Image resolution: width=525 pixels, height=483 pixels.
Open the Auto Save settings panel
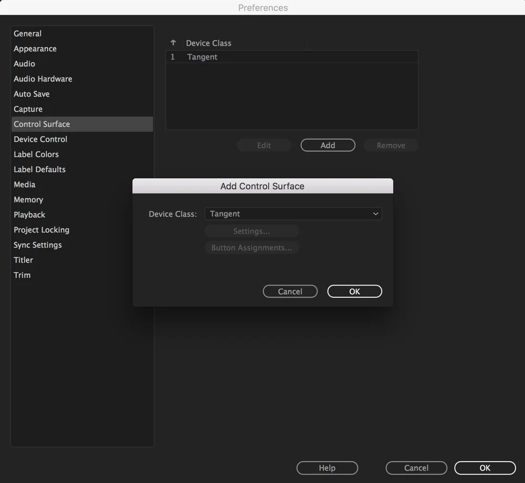coord(31,94)
